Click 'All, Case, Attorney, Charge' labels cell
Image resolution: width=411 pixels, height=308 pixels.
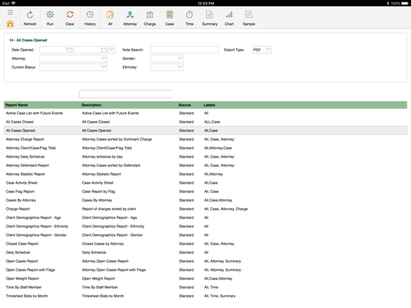pos(226,209)
